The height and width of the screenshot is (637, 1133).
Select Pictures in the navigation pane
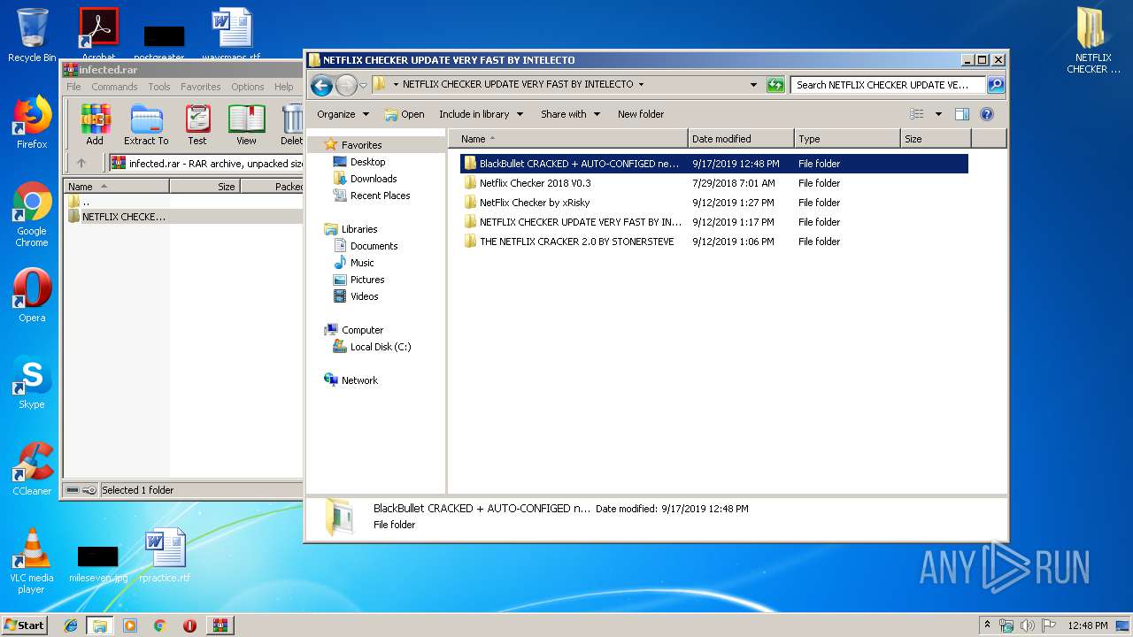point(358,280)
